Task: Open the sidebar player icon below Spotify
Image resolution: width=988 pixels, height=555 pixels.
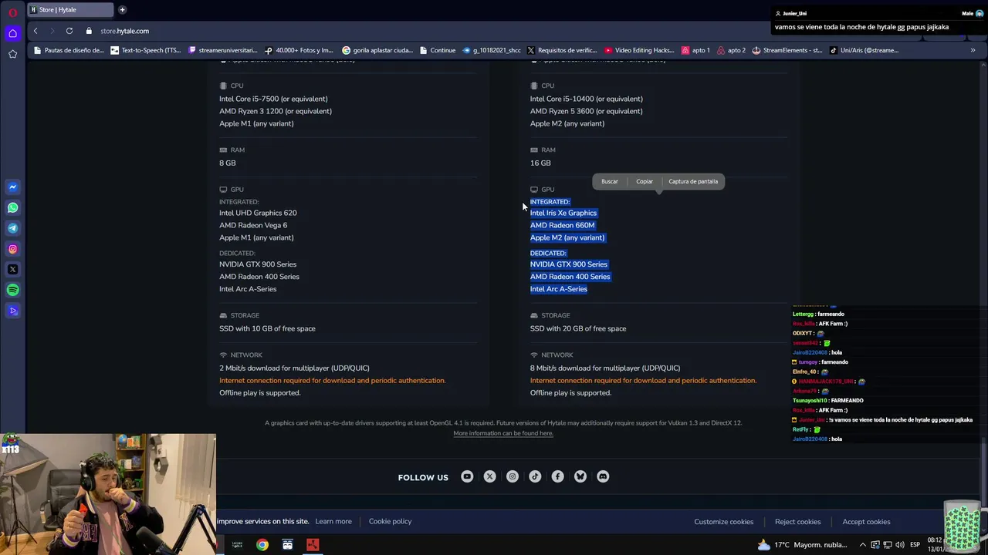Action: [12, 311]
